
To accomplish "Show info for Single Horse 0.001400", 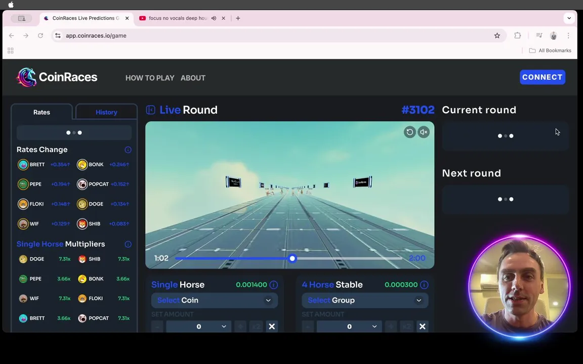I will [x=274, y=285].
